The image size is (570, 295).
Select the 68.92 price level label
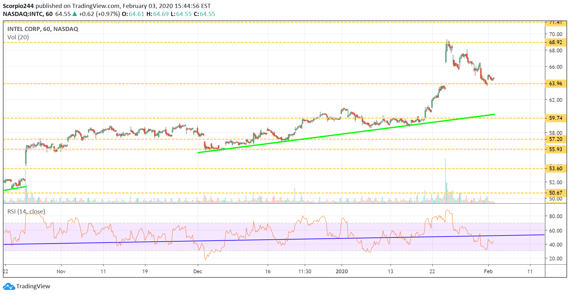coord(556,42)
